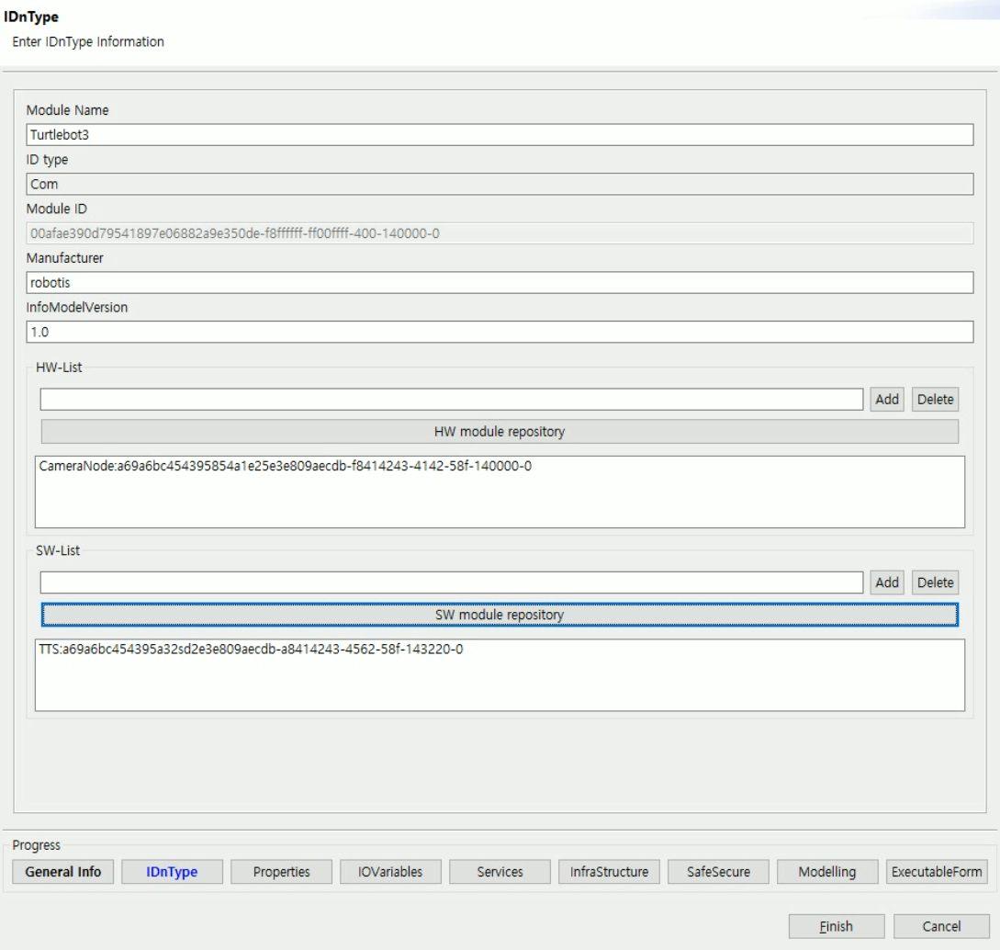This screenshot has height=950, width=1000.
Task: Open the SafeSecure step
Action: tap(719, 871)
